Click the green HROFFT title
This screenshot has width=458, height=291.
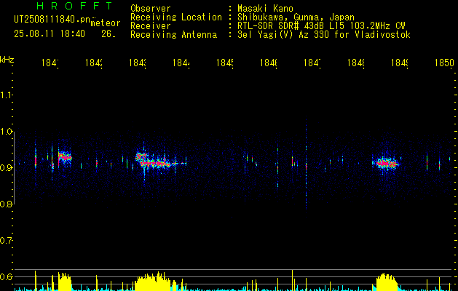coord(74,6)
